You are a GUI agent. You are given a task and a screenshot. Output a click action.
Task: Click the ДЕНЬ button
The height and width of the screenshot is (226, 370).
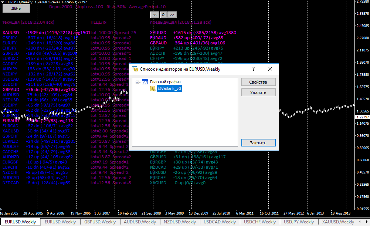[16, 8]
